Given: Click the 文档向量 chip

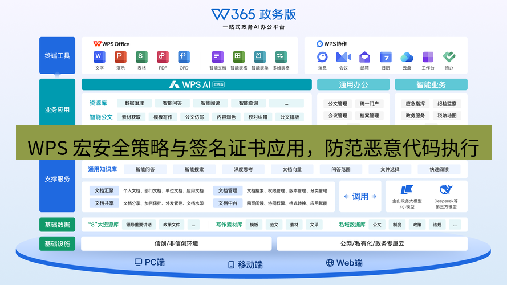Looking at the screenshot, I should point(292,169).
